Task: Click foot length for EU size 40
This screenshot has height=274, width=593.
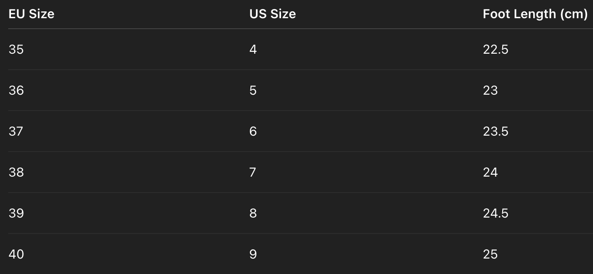Action: pyautogui.click(x=490, y=254)
